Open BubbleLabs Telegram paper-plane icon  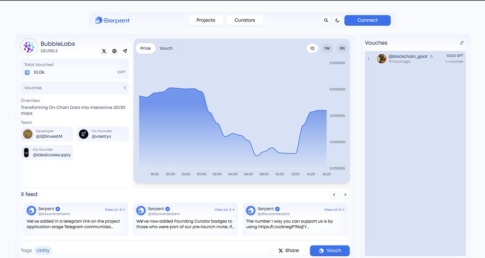tap(125, 51)
